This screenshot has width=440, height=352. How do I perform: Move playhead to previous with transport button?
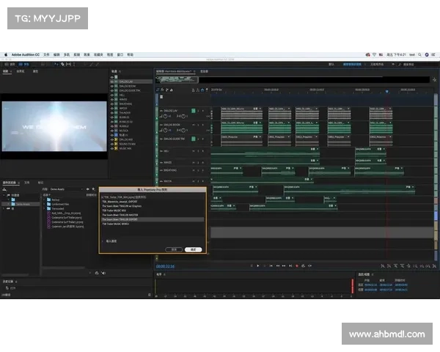click(271, 265)
